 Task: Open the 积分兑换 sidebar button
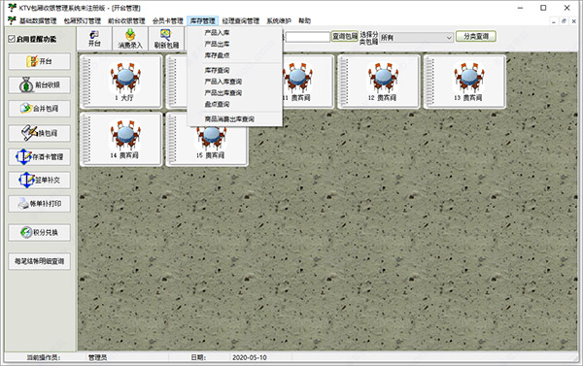40,233
